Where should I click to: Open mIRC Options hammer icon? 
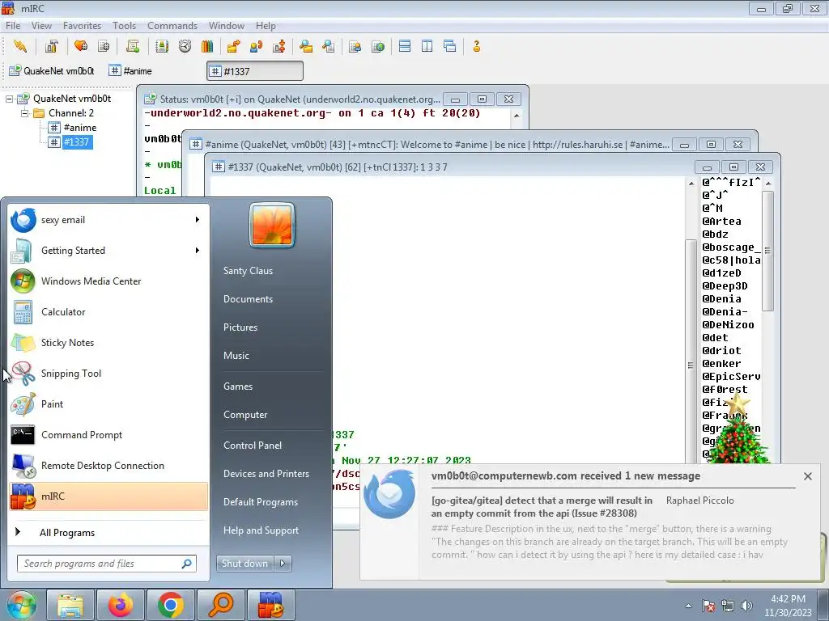tap(51, 46)
